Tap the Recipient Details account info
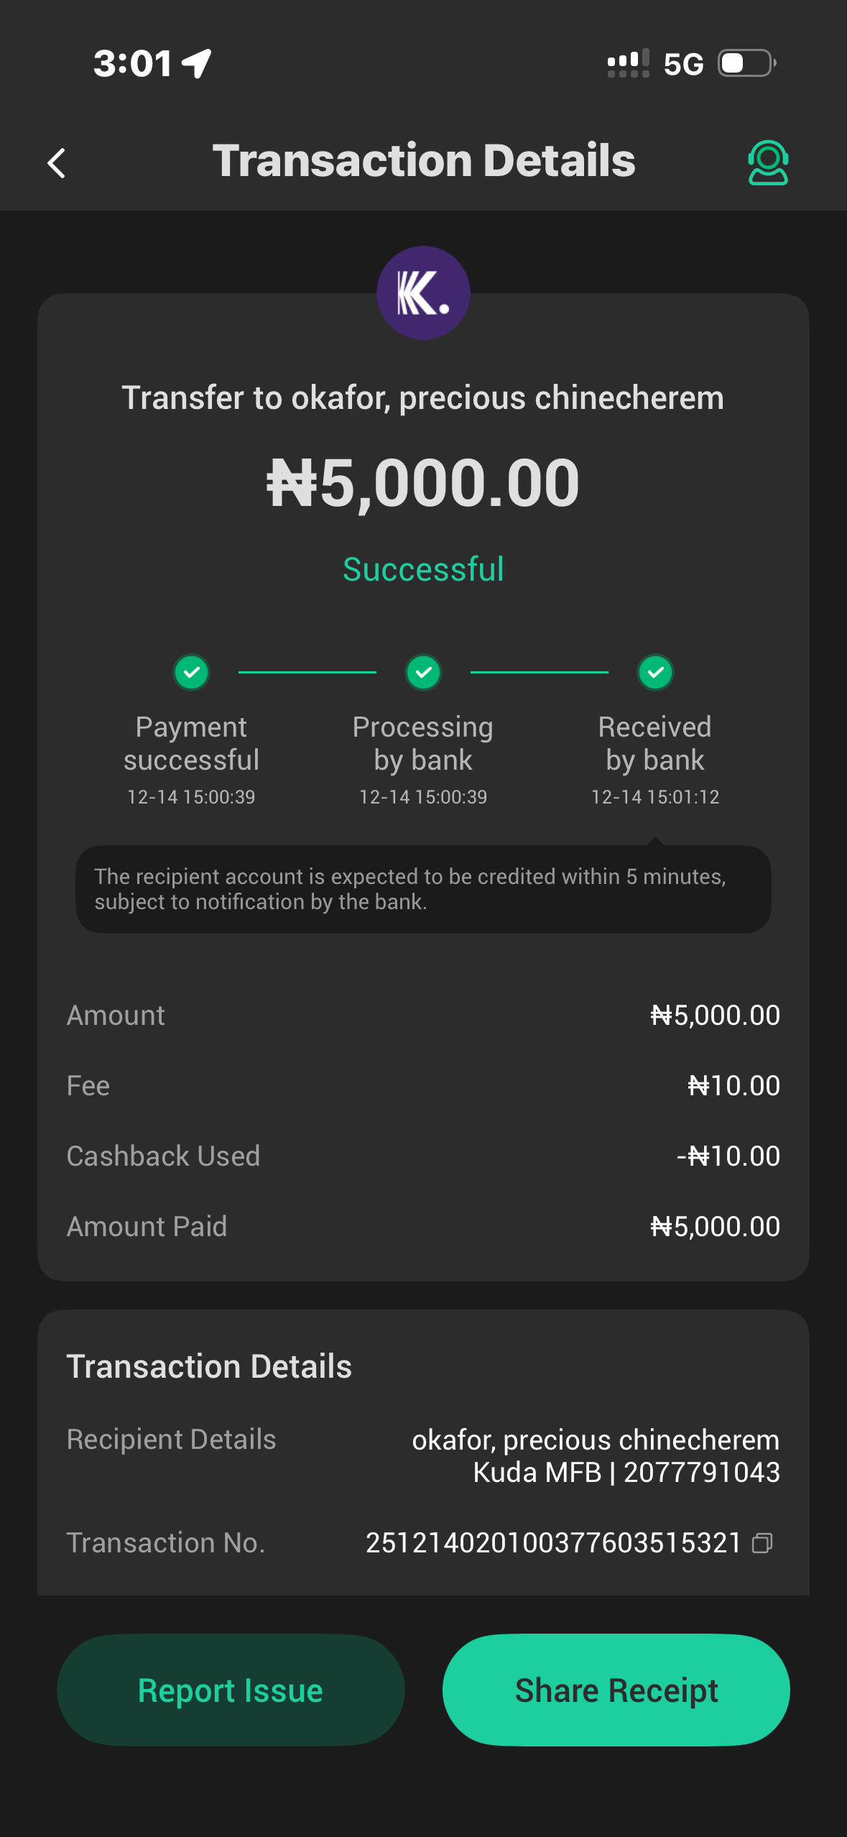This screenshot has height=1837, width=847. [x=596, y=1456]
